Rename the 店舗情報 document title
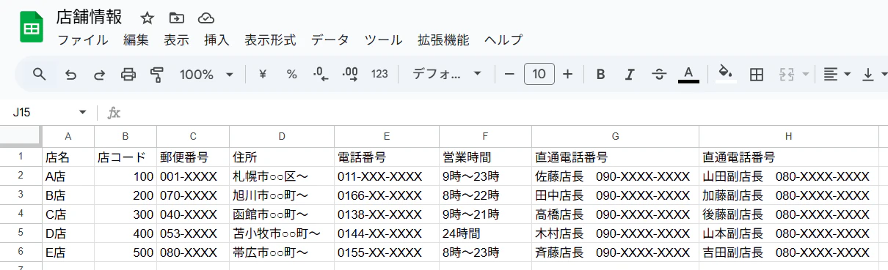Screen dimensions: 888x270 89,18
